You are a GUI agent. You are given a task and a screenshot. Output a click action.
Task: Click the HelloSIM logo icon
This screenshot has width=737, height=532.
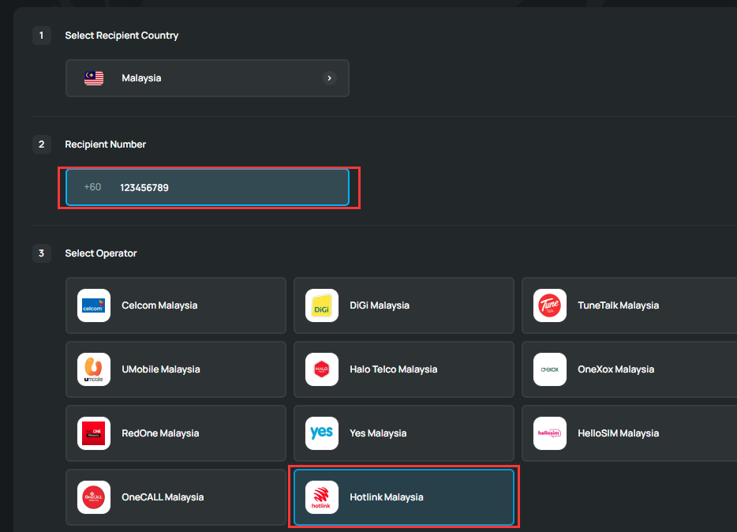tap(550, 433)
